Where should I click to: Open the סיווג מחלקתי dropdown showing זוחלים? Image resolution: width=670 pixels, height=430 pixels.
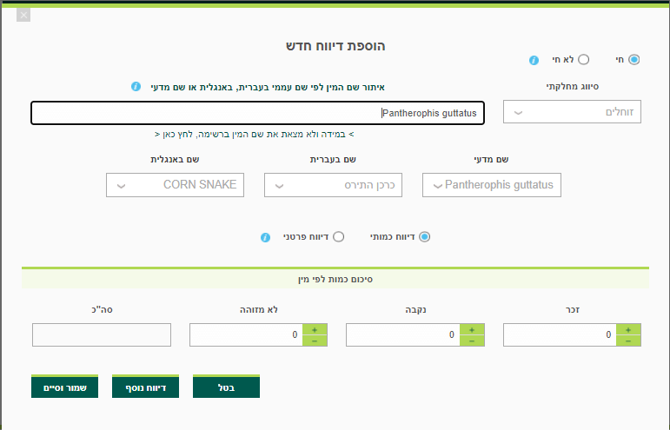coord(572,112)
